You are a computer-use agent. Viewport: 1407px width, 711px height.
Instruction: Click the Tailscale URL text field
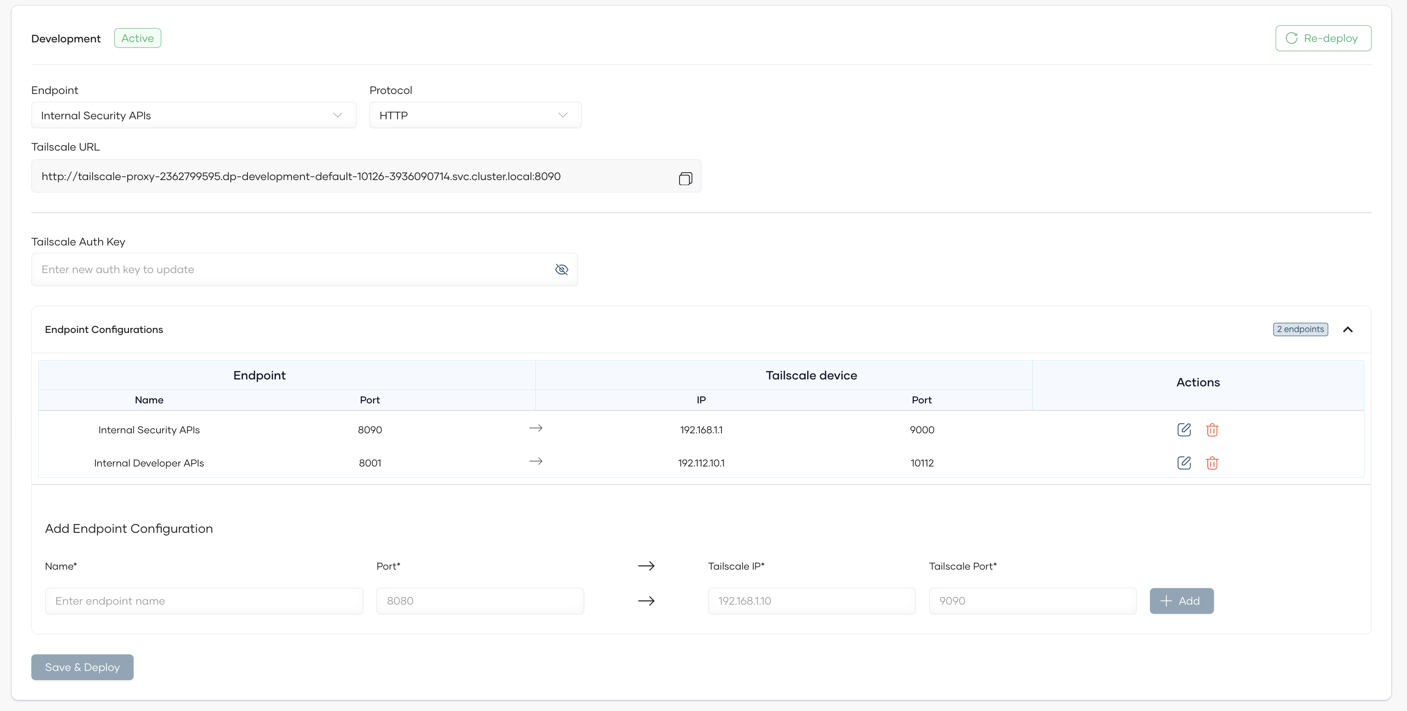click(x=350, y=176)
